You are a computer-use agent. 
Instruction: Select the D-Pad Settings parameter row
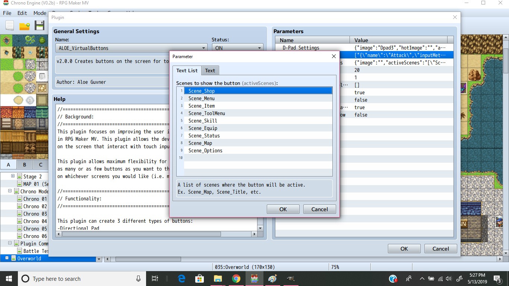pos(364,48)
